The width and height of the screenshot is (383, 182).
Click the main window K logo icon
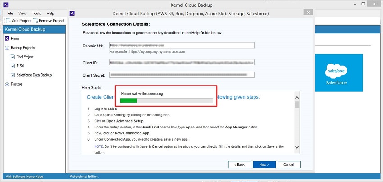pyautogui.click(x=5, y=4)
